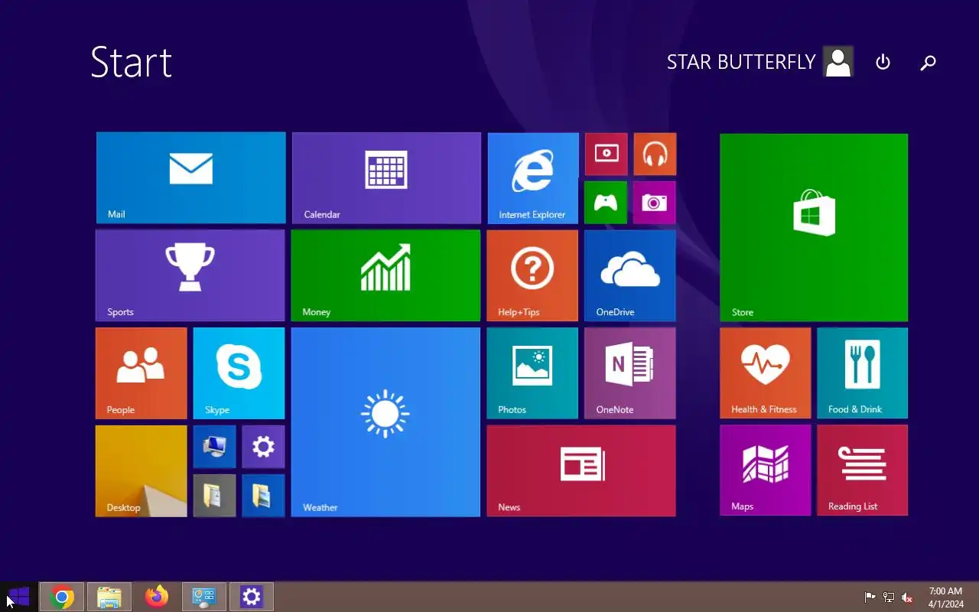Open the Calendar tile
This screenshot has width=979, height=612.
(386, 178)
